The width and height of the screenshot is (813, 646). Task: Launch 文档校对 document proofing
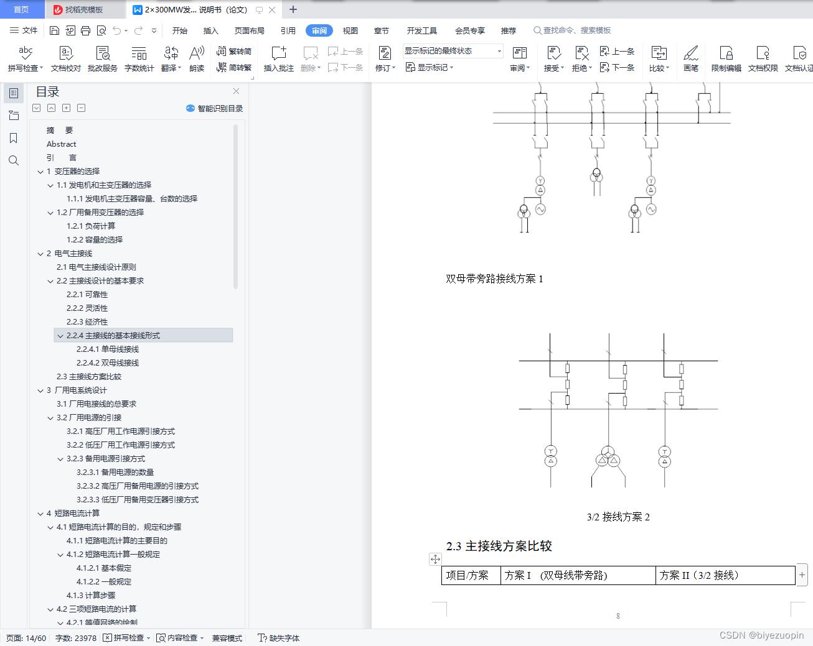pyautogui.click(x=65, y=59)
